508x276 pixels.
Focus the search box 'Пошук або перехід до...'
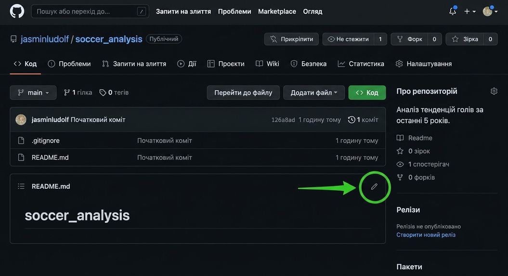[90, 12]
